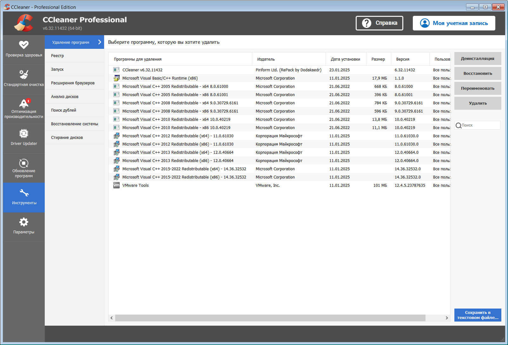Click the Поиск search field

pyautogui.click(x=478, y=125)
